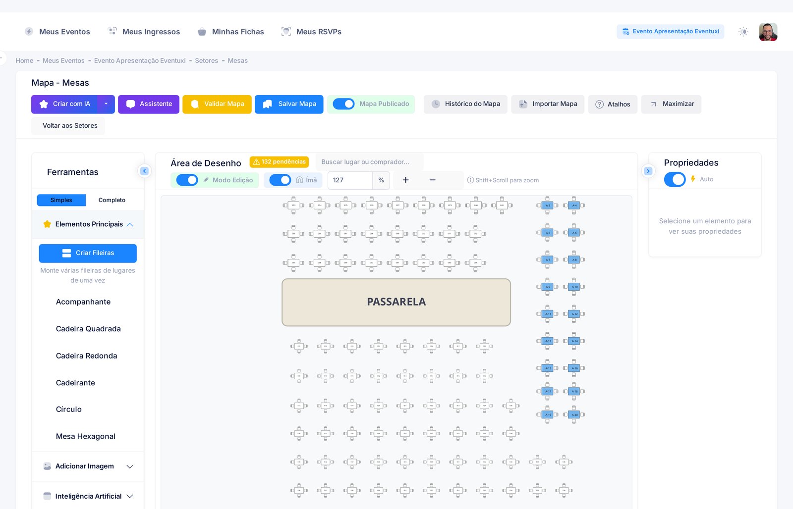Click the Criar Fileiras button
The width and height of the screenshot is (793, 509).
pos(88,253)
